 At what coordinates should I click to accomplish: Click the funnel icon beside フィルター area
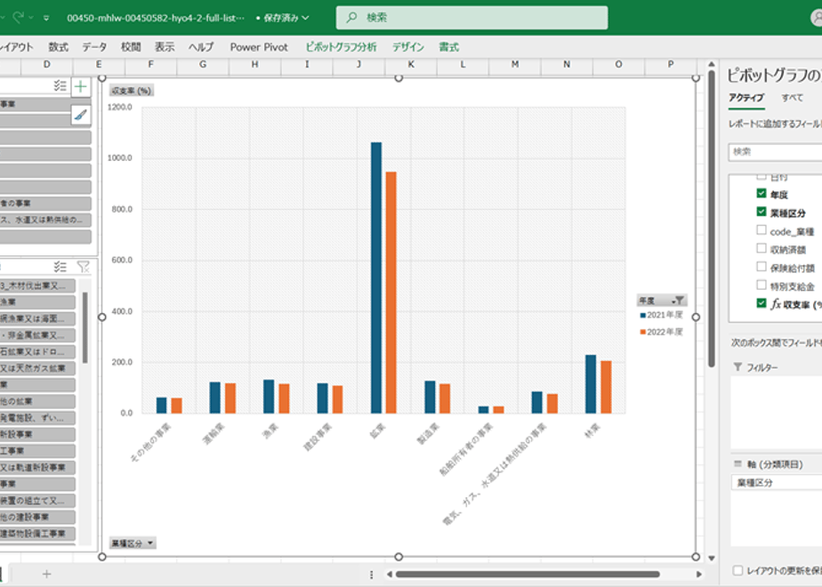click(737, 366)
